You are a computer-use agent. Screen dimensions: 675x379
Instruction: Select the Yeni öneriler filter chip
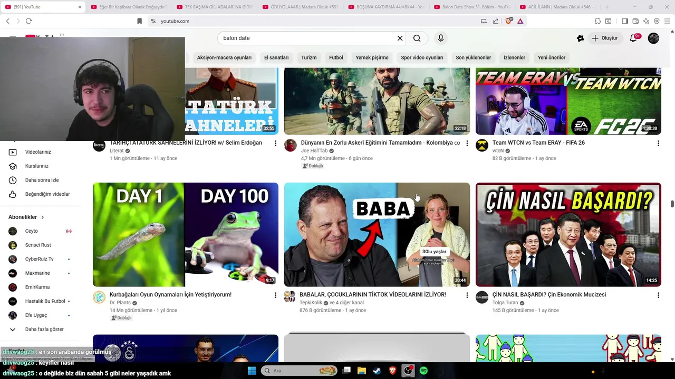[x=552, y=57]
